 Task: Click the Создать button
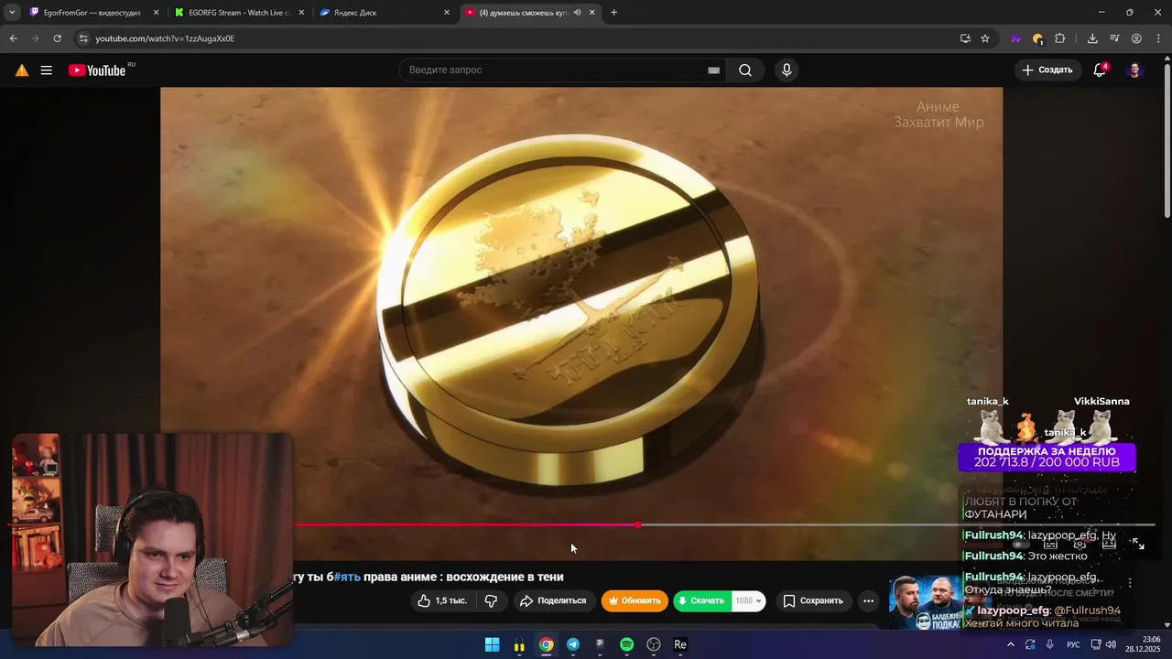[x=1047, y=70]
